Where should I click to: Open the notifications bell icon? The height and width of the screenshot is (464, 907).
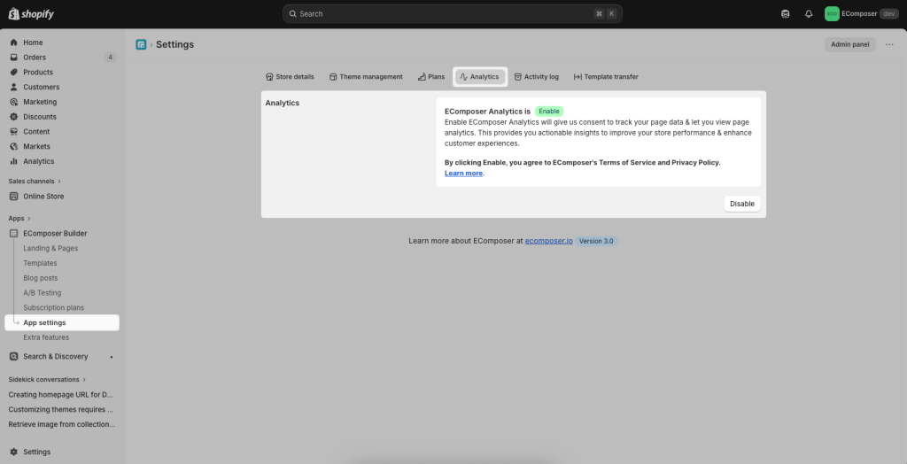click(808, 14)
